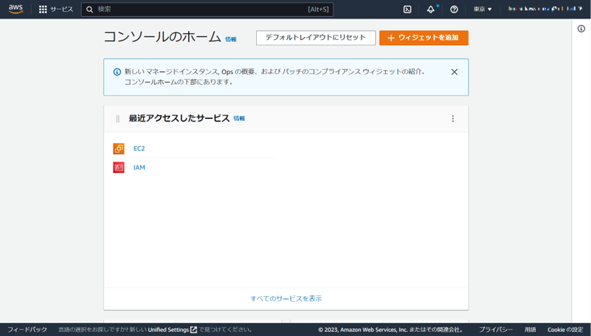Expand the 東京 region dropdown
591x336 pixels.
click(x=483, y=9)
